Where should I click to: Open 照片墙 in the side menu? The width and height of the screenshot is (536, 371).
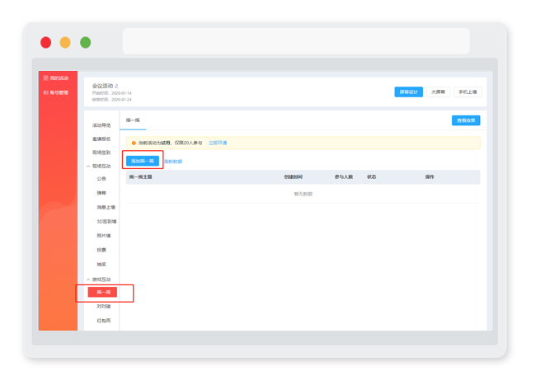[x=104, y=236]
